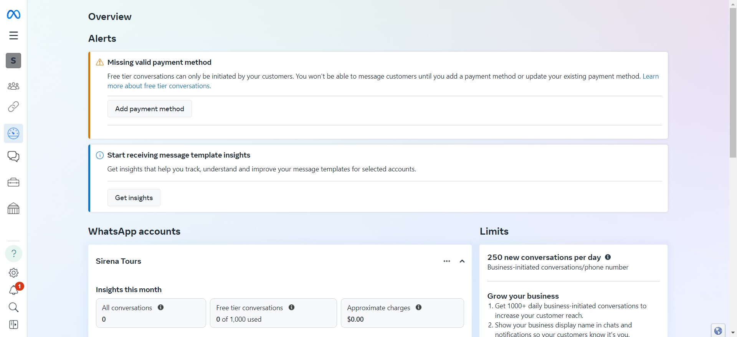Screen dimensions: 737x337
Task: Click the sidebar panel toggle icon
Action: (x=13, y=325)
